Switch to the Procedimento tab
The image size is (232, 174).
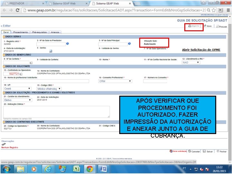pyautogui.click(x=20, y=32)
